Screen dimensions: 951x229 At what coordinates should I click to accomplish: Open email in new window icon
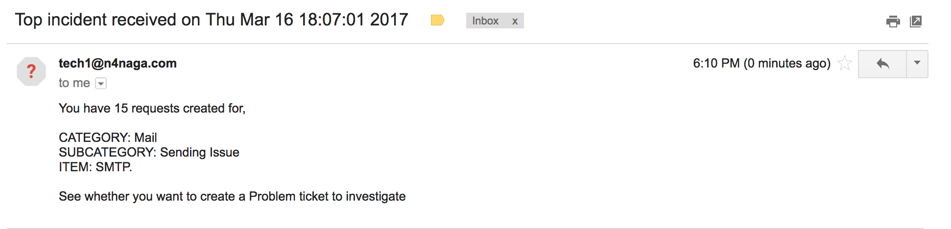click(916, 22)
